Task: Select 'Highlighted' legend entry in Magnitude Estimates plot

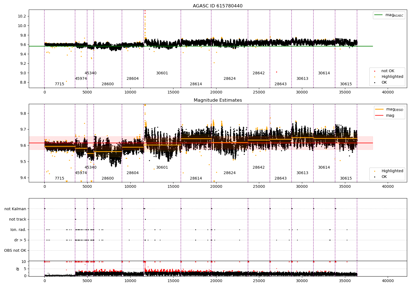Action: pyautogui.click(x=389, y=171)
